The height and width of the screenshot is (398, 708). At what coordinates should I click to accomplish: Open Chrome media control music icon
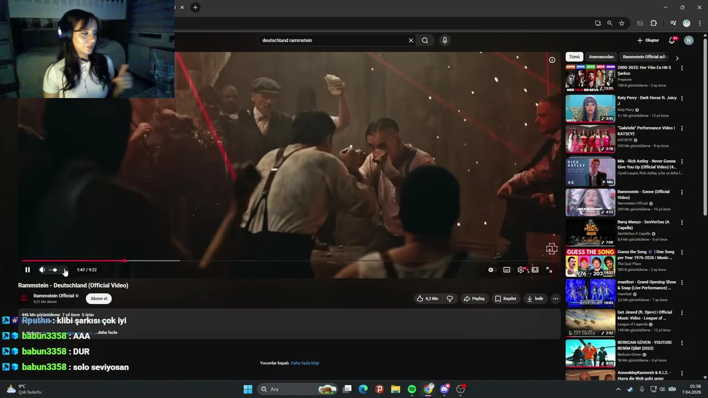tap(673, 23)
